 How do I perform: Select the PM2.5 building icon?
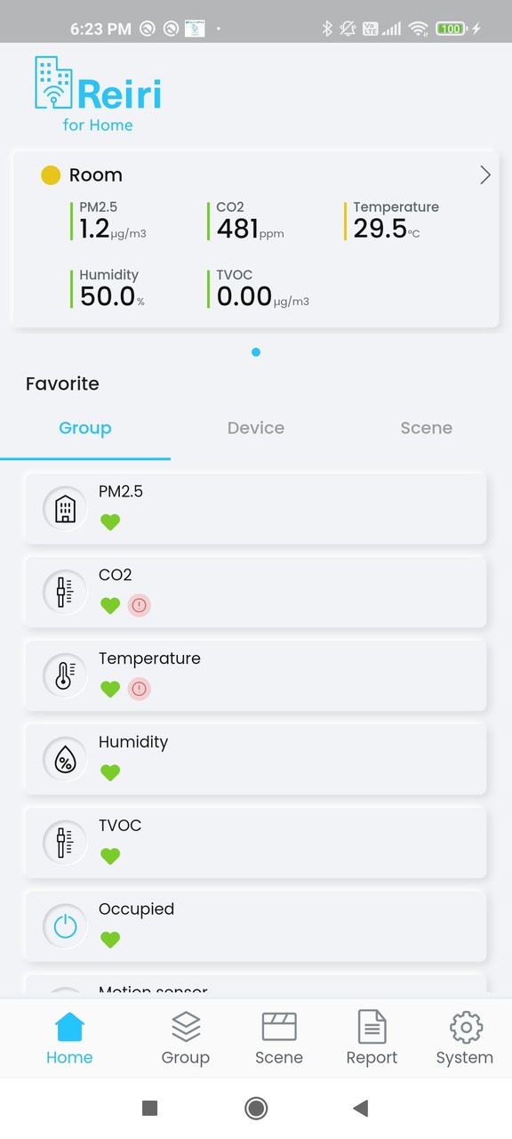[x=64, y=508]
